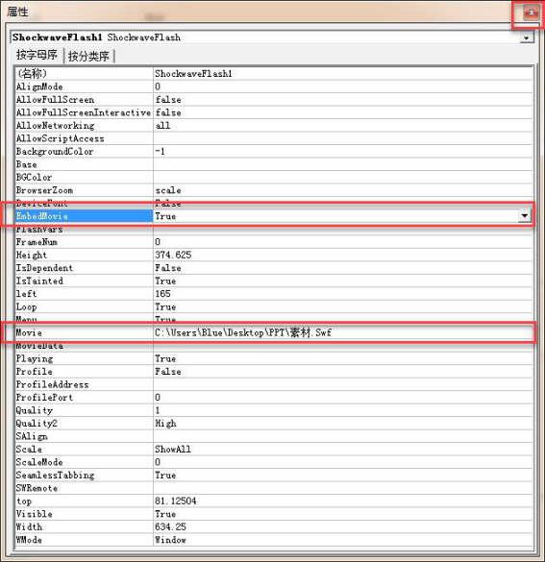The height and width of the screenshot is (562, 545).
Task: Select the Movie path value field
Action: click(x=343, y=333)
